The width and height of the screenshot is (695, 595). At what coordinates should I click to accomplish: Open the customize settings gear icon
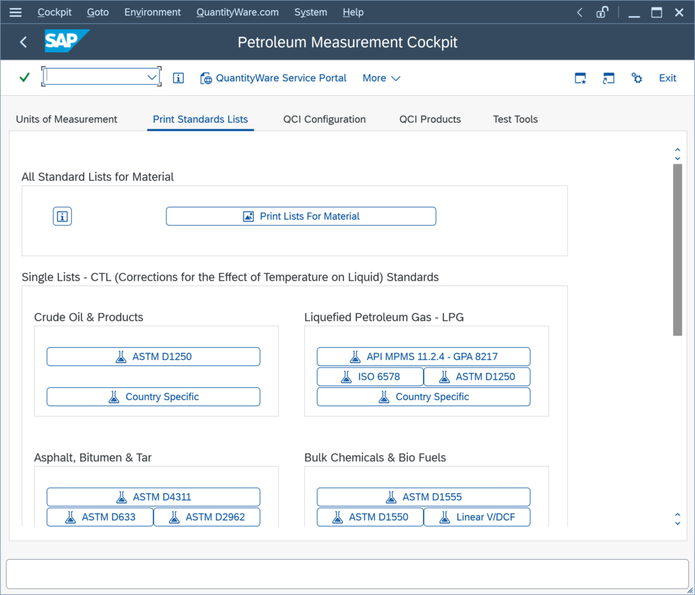pyautogui.click(x=637, y=78)
